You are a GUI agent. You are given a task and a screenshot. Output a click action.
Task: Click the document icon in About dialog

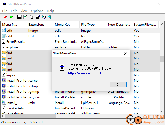[x=62, y=67]
